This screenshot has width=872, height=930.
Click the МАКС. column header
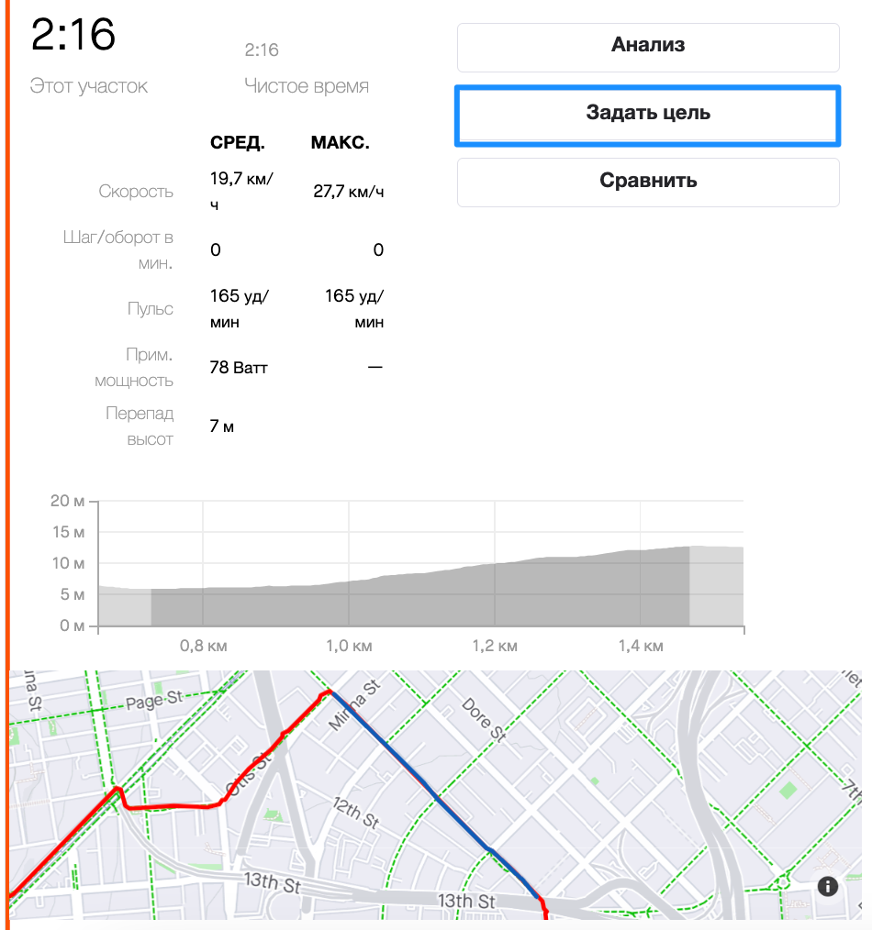(x=341, y=142)
